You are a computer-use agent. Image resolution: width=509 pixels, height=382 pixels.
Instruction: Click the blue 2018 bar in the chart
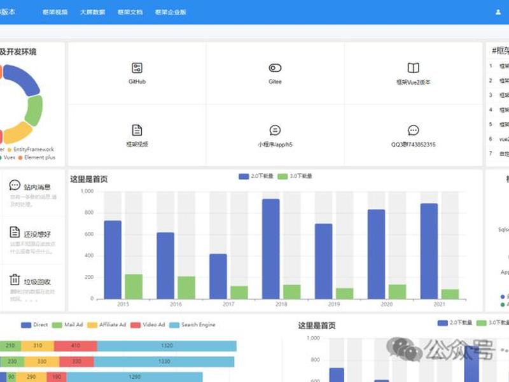[271, 249]
